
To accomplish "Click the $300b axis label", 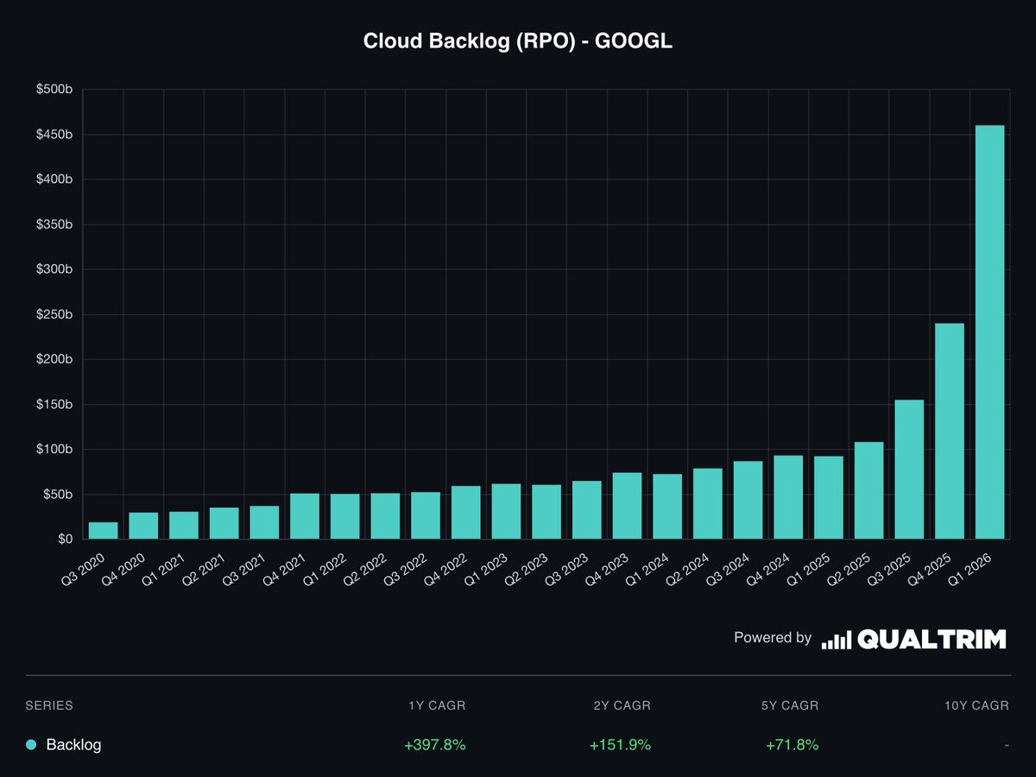I will point(54,269).
